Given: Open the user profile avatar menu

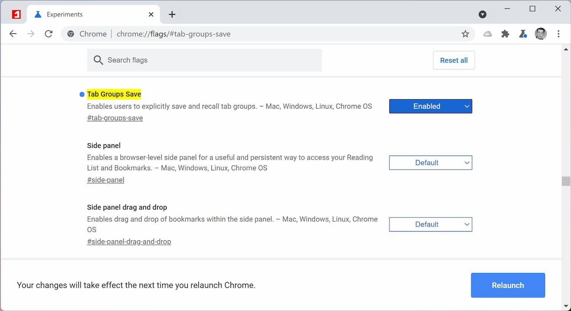Looking at the screenshot, I should coord(541,34).
